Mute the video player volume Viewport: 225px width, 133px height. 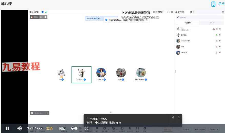coord(19,128)
